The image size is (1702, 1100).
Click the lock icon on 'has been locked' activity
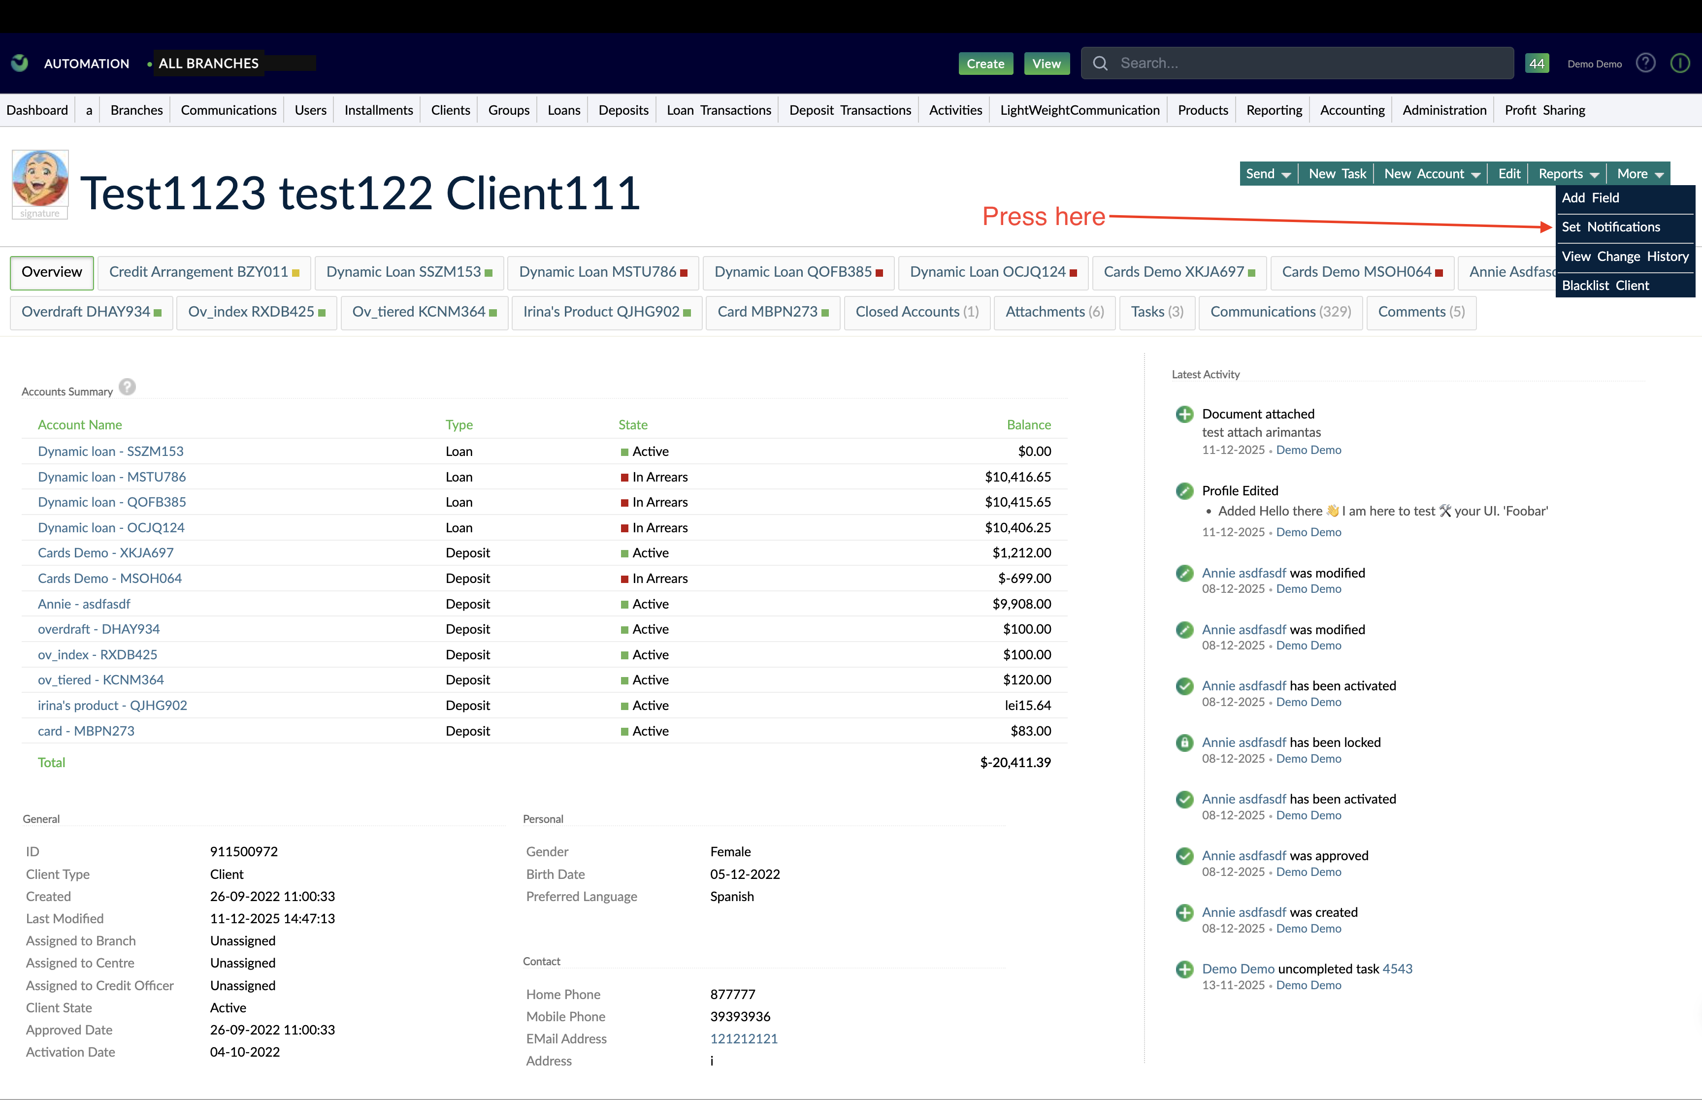tap(1184, 743)
